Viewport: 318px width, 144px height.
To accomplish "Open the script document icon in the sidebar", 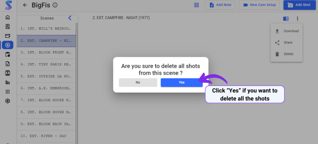I will pyautogui.click(x=7, y=26).
